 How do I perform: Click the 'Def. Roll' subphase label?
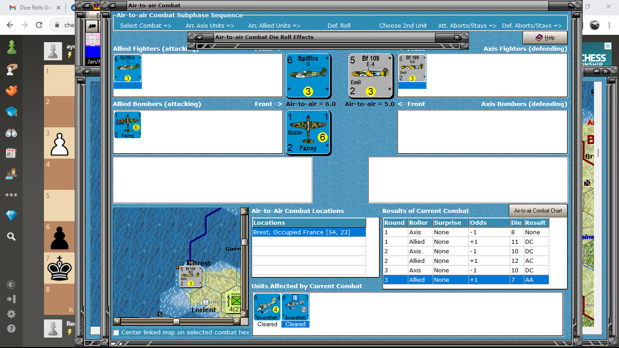click(339, 26)
